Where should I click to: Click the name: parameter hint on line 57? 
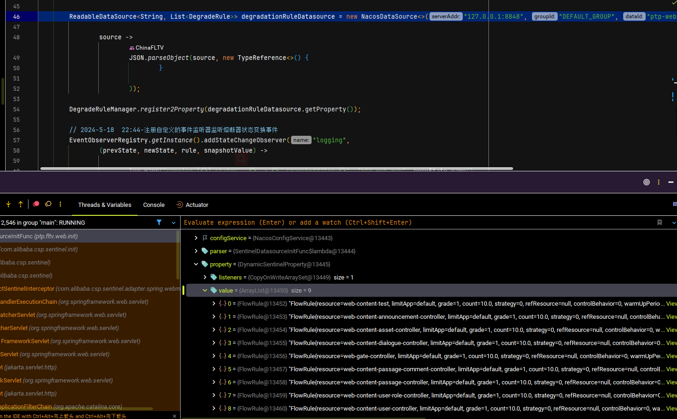(301, 140)
